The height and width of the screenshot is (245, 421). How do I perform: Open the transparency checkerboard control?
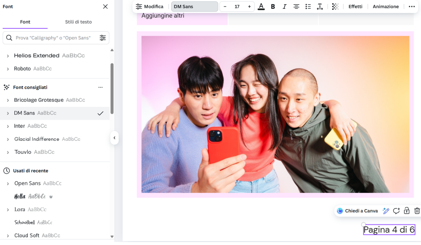coord(335,7)
